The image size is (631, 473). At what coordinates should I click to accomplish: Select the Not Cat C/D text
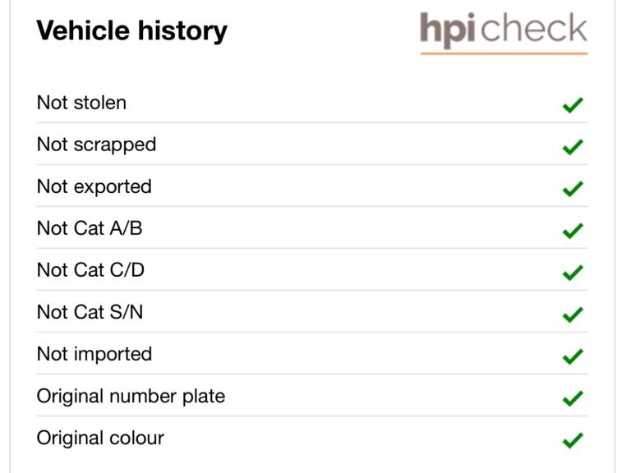pyautogui.click(x=90, y=270)
